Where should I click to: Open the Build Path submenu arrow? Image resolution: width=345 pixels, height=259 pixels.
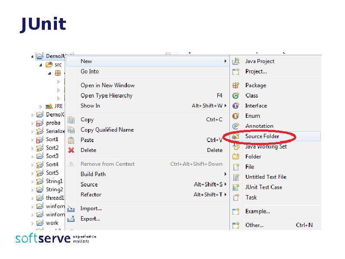point(225,174)
